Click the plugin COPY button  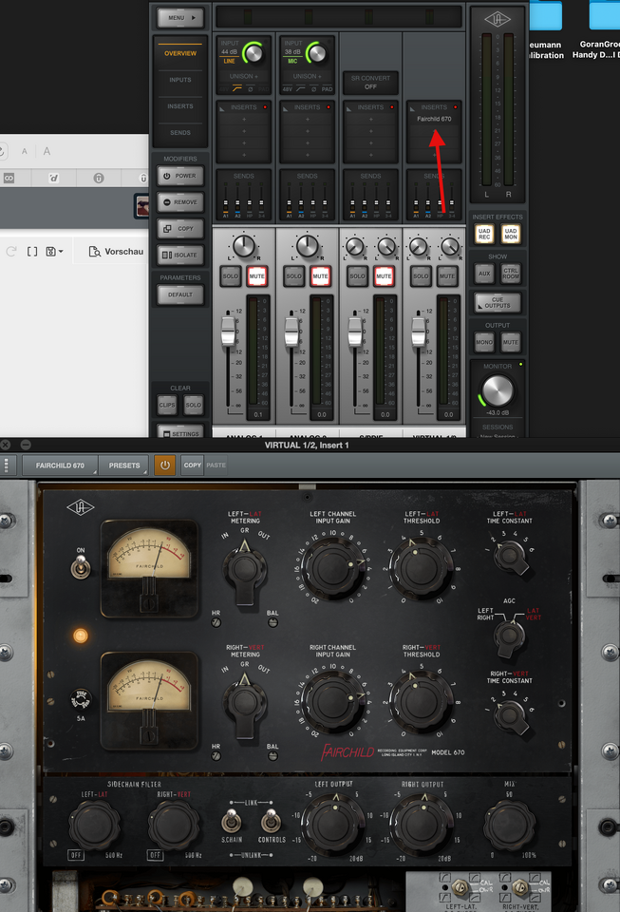point(193,465)
